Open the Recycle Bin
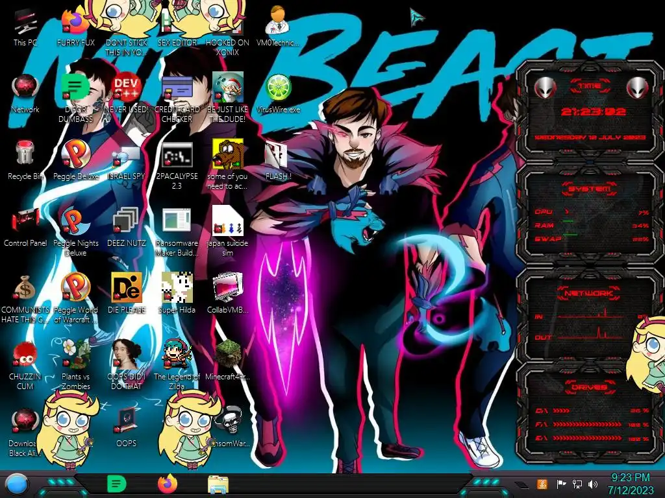The width and height of the screenshot is (665, 498). coord(25,153)
